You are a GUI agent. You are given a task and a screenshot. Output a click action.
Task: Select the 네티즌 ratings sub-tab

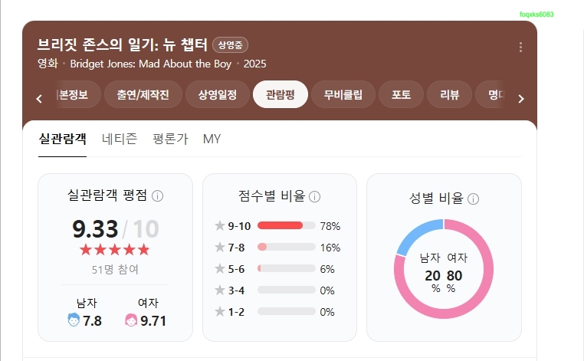click(120, 139)
